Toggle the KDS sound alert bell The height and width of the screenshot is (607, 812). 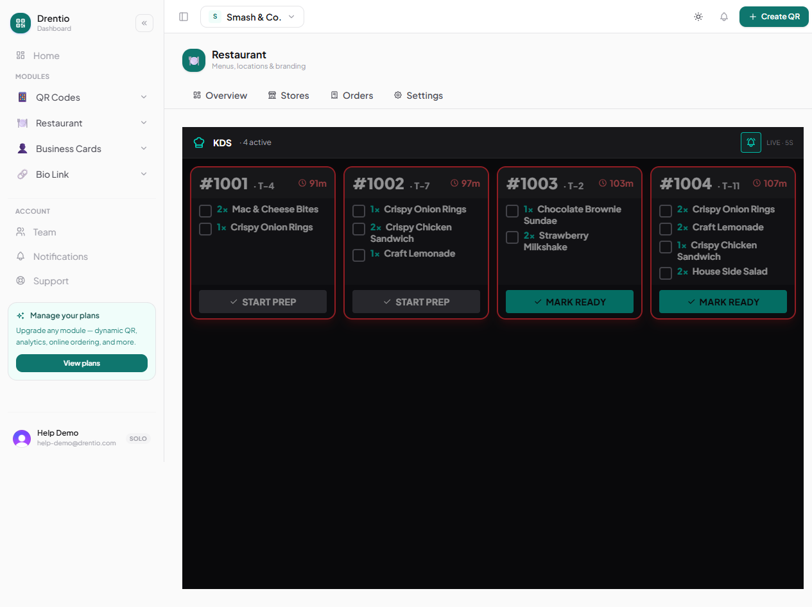coord(751,142)
